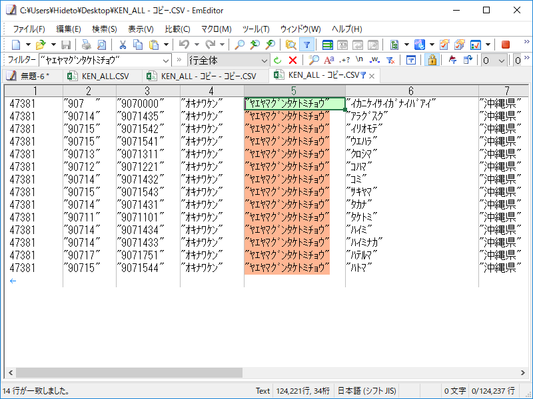
Task: Toggle the Filter toolbar funnel button
Action: (306, 45)
